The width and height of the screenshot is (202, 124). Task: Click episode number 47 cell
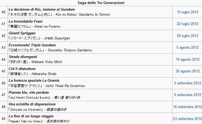tap(3, 95)
